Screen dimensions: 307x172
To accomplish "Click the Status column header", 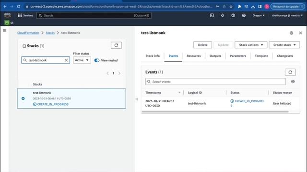I will click(x=235, y=92).
